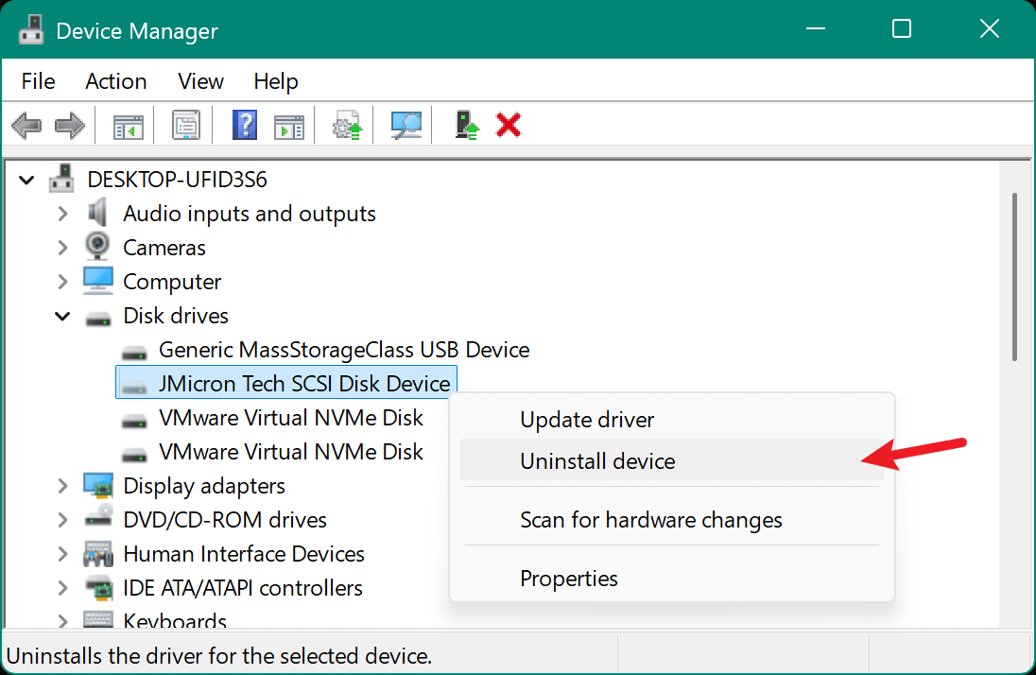Viewport: 1036px width, 675px height.
Task: Click the Help question mark toolbar icon
Action: pos(245,124)
